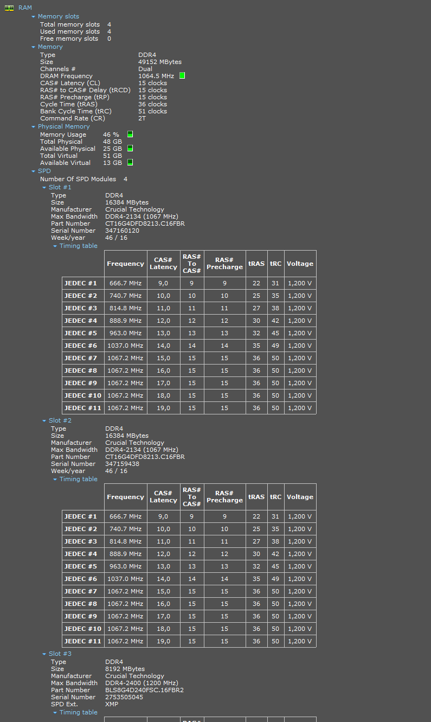Collapse the SPD section

pyautogui.click(x=33, y=171)
